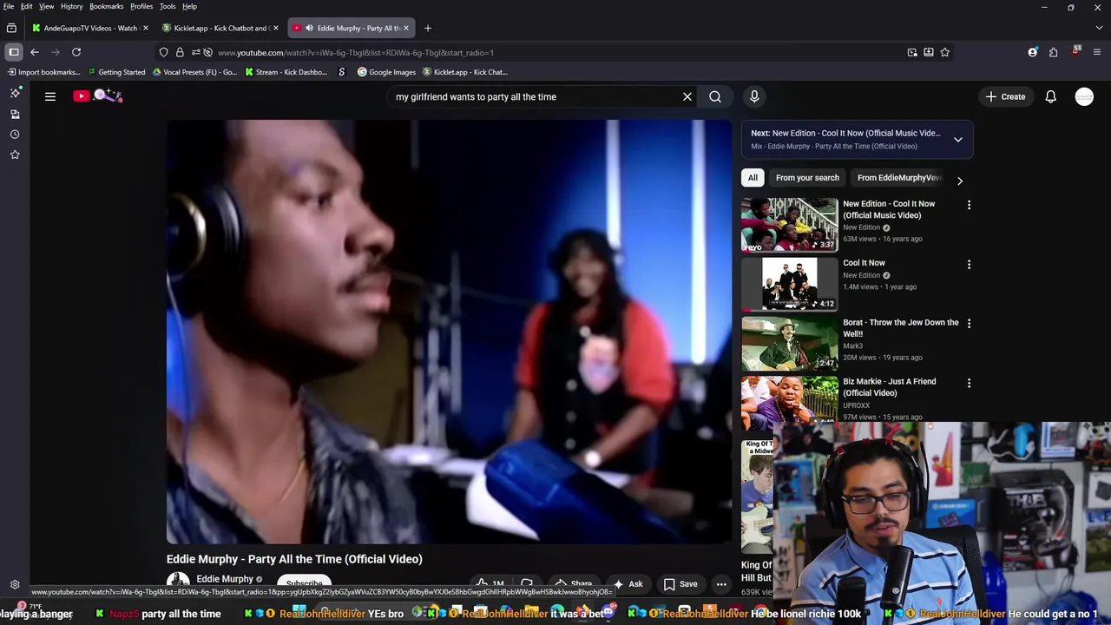This screenshot has width=1111, height=625.
Task: Open Stream - Kick Dashboard bookmark
Action: click(286, 72)
